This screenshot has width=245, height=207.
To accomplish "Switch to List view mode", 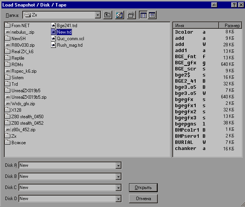I will [x=144, y=15].
